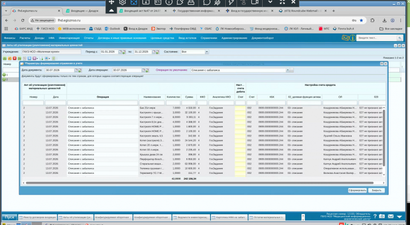Click the envelope icon in bottom bar
This screenshot has height=225, width=410.
(391, 216)
